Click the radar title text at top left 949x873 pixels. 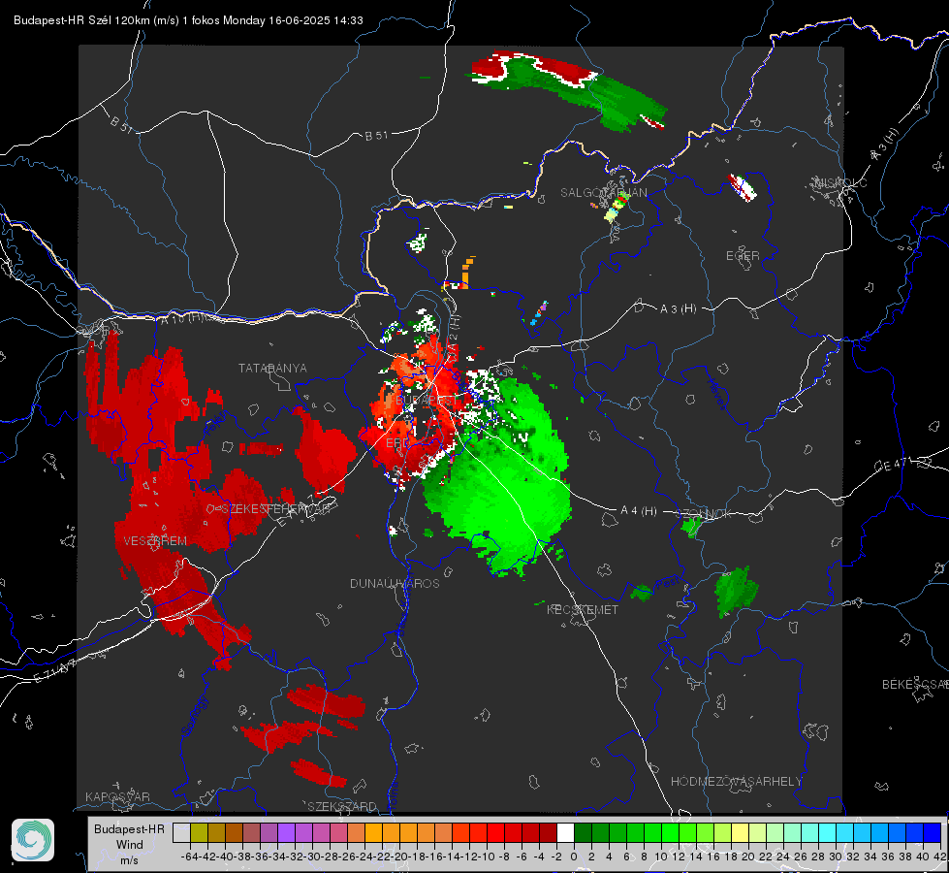tap(188, 20)
